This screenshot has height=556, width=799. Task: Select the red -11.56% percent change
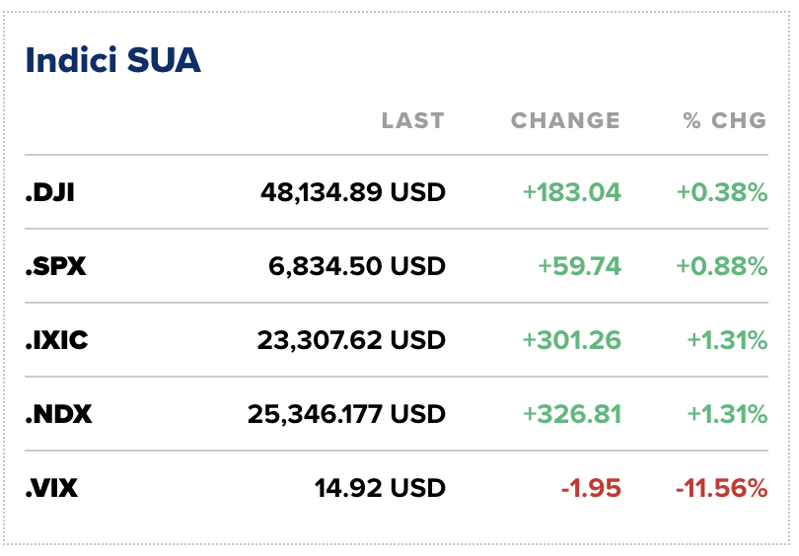tap(721, 488)
